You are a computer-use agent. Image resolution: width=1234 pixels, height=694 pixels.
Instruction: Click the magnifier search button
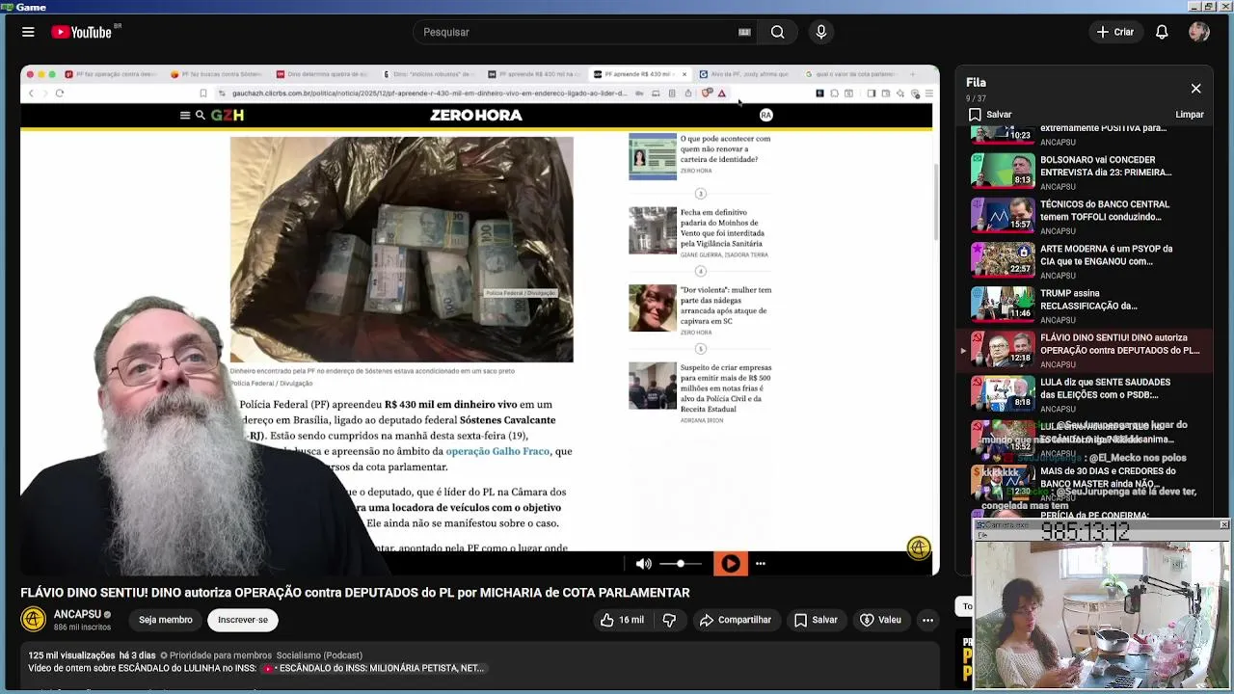click(x=777, y=32)
